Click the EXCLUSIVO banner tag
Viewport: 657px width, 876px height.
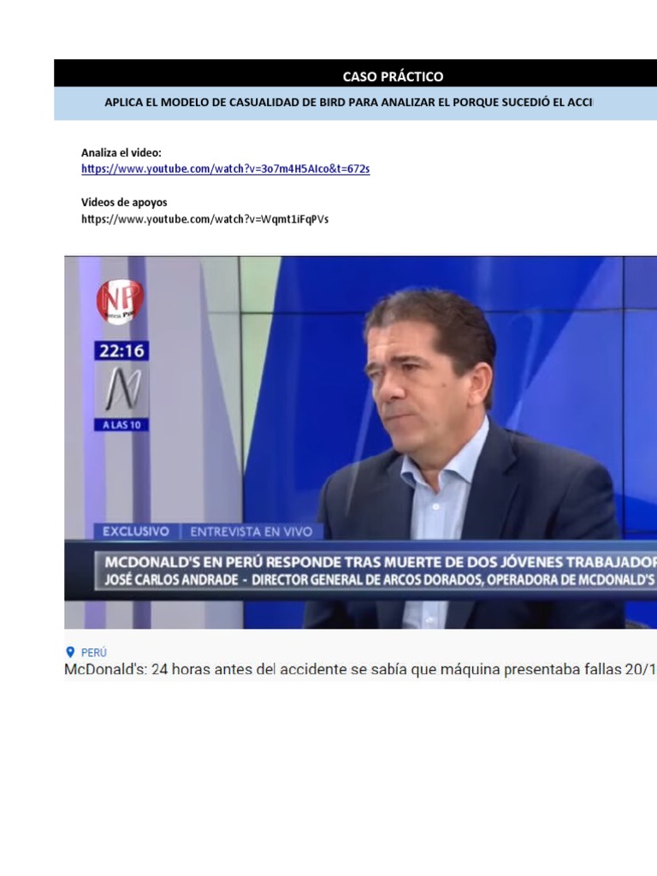click(136, 531)
